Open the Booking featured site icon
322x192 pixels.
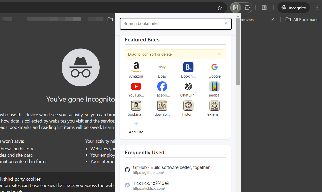(188, 67)
